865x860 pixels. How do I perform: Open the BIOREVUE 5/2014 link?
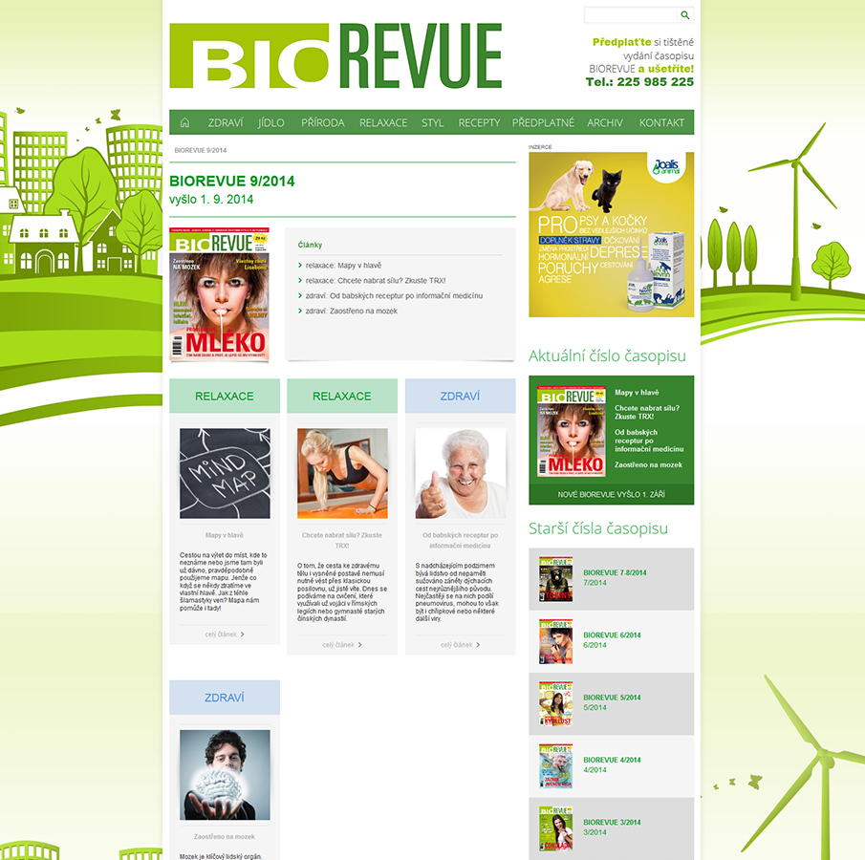tap(612, 698)
